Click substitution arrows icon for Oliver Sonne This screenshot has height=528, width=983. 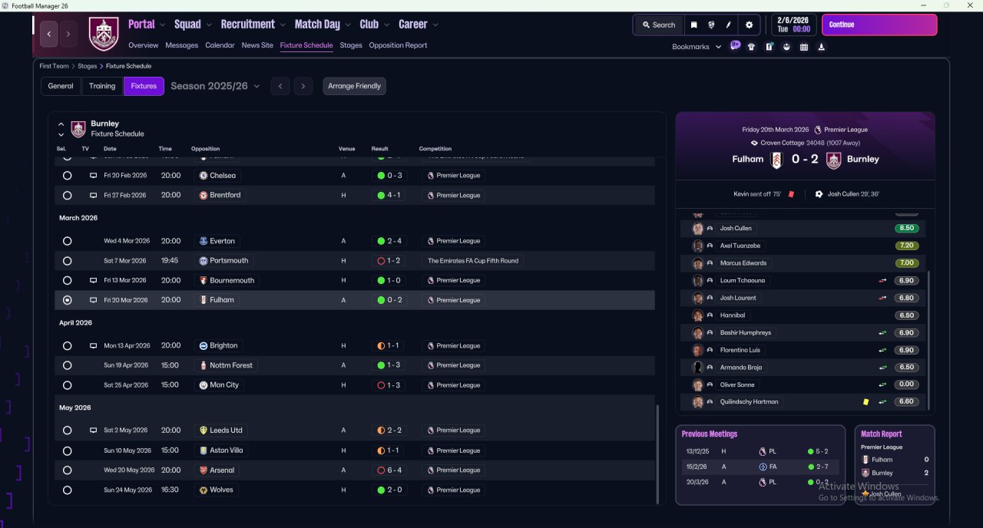point(882,384)
